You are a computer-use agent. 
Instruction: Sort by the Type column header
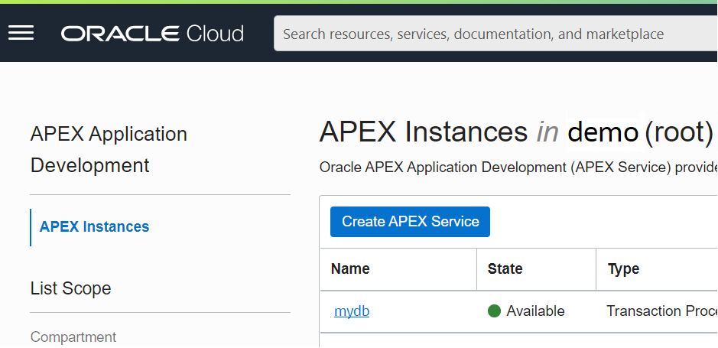click(x=623, y=268)
